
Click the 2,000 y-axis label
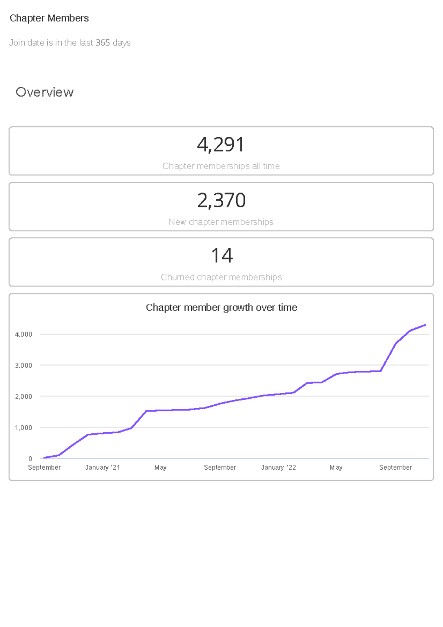point(24,396)
